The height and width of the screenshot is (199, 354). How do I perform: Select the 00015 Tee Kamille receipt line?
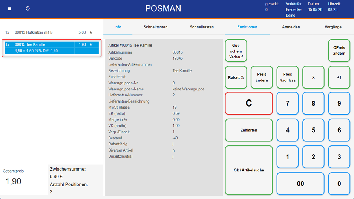pyautogui.click(x=52, y=45)
